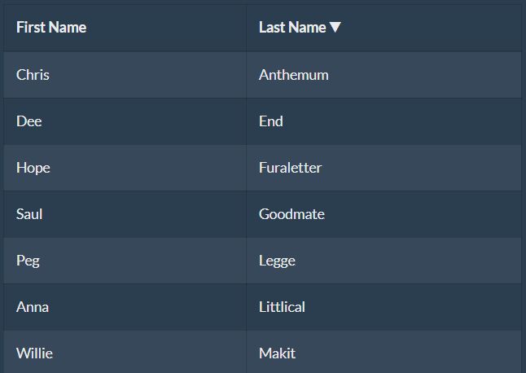Select the Anthemum last name cell
Viewport: 526px width, 373px height.
[x=294, y=75]
